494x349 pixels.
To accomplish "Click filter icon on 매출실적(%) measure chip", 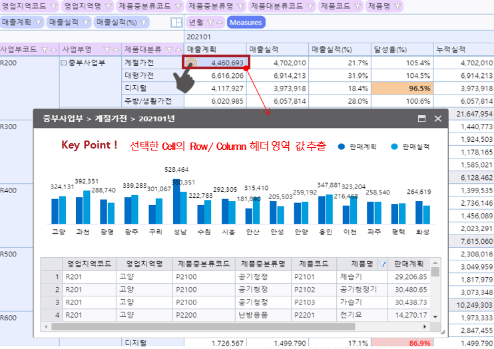I will (142, 23).
